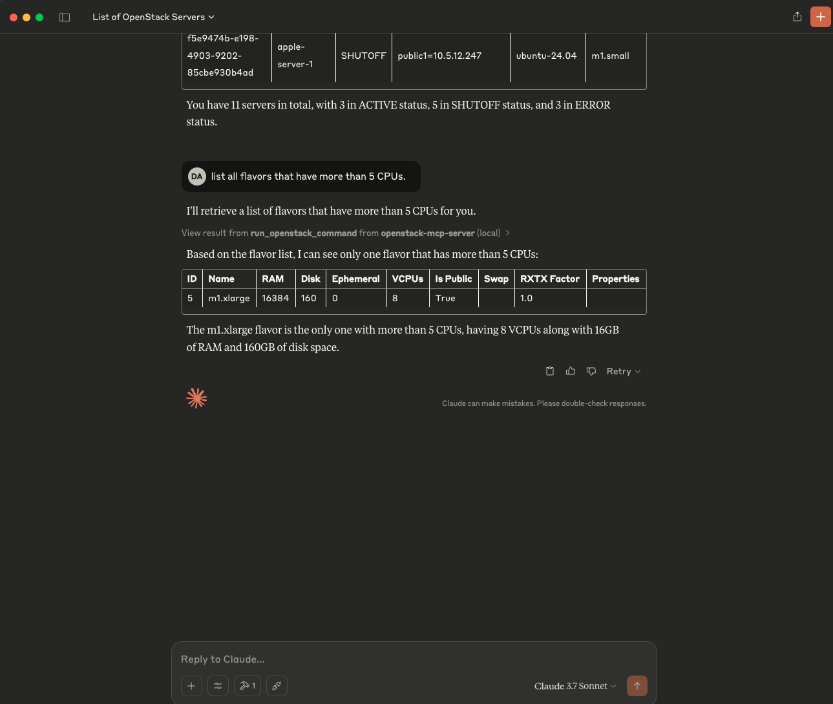
Task: Expand the Retry options dropdown
Action: click(624, 371)
